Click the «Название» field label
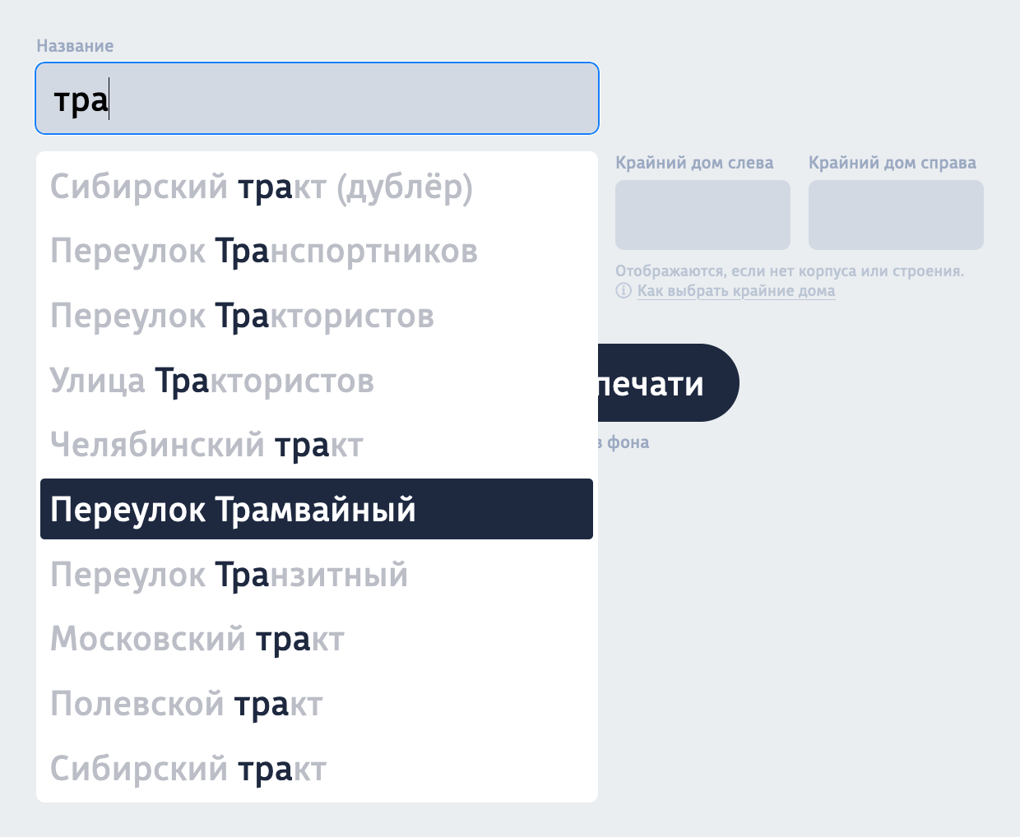The image size is (1020, 837). click(x=75, y=46)
